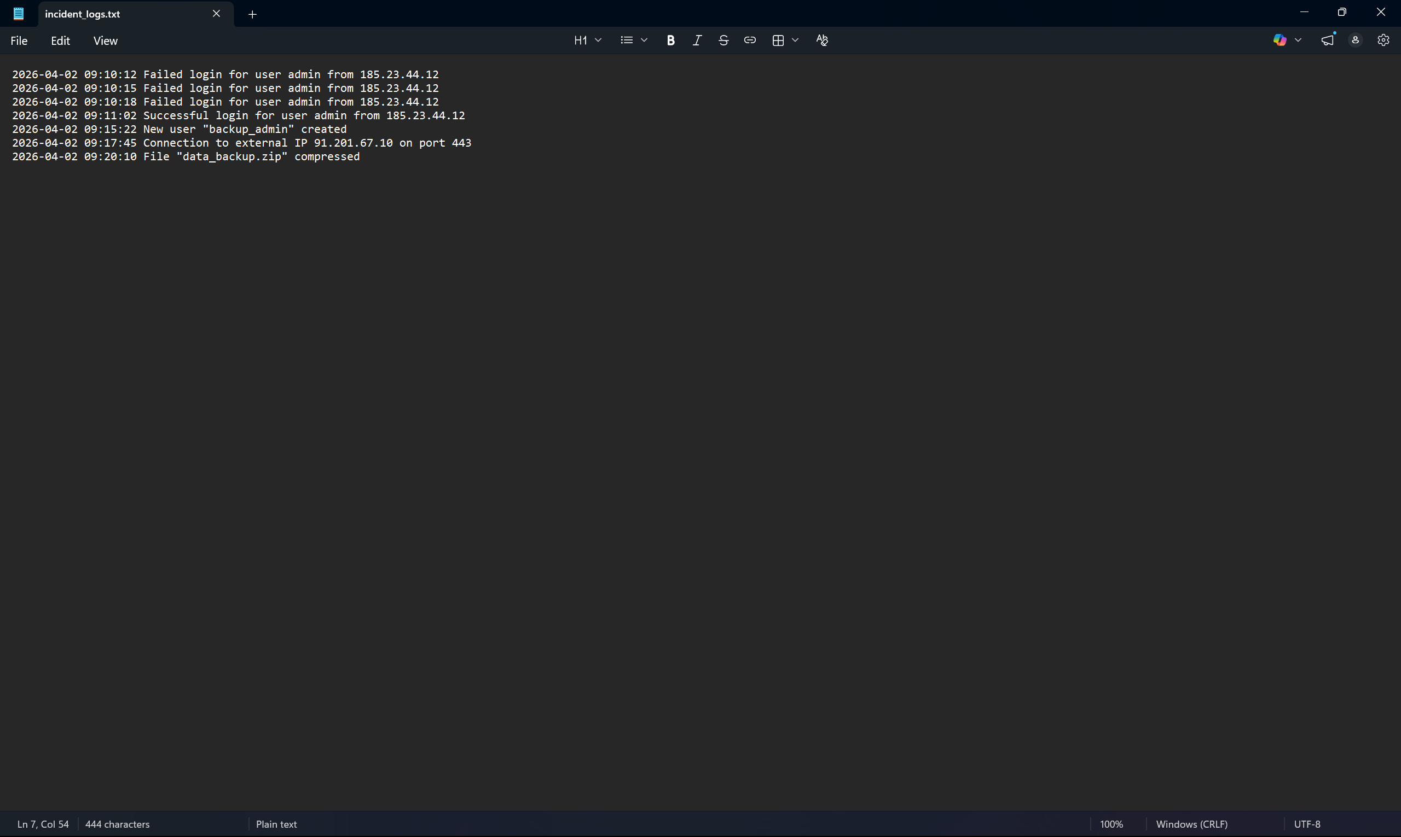Image resolution: width=1401 pixels, height=837 pixels.
Task: Click the insert table icon
Action: click(x=778, y=40)
